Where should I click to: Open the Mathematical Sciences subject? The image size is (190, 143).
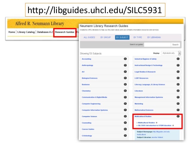[x=144, y=110]
